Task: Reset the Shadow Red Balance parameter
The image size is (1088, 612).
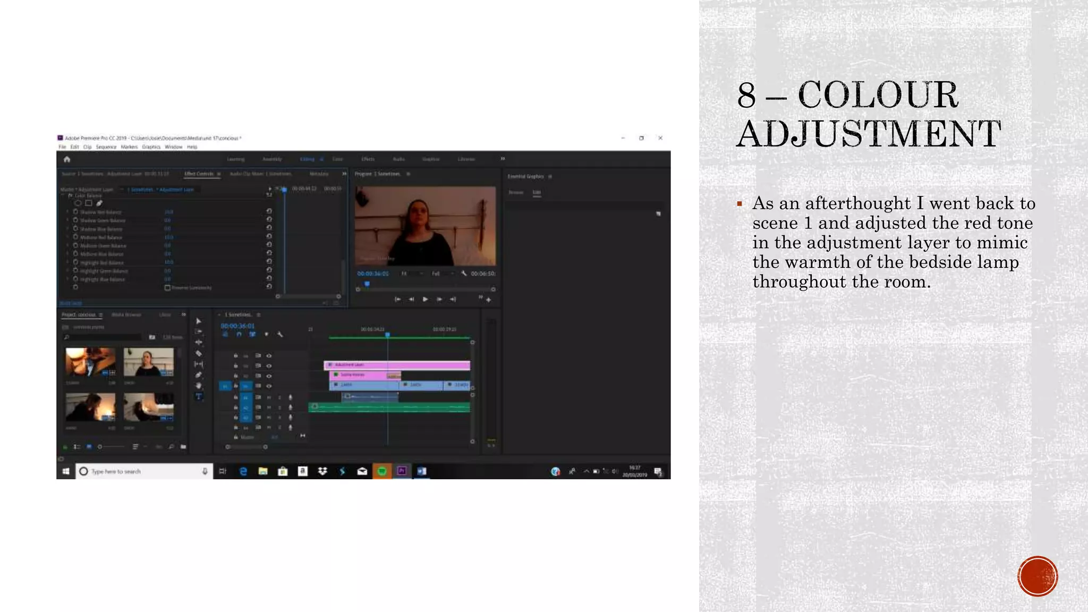Action: pyautogui.click(x=269, y=211)
